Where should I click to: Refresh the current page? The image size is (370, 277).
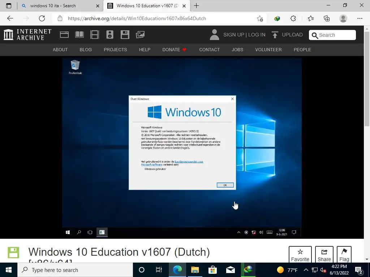pyautogui.click(x=42, y=18)
